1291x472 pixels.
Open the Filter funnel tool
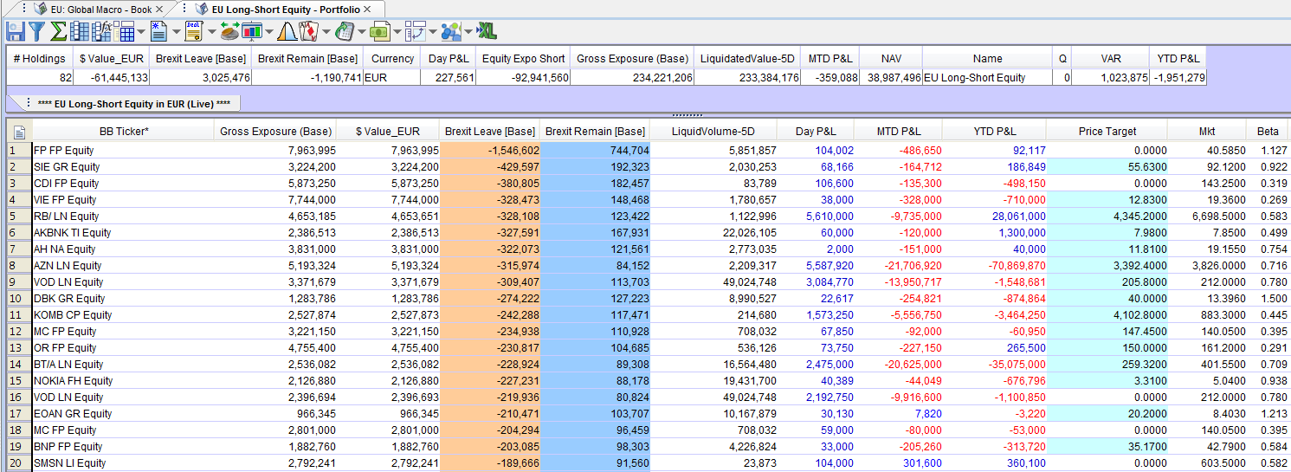[36, 32]
